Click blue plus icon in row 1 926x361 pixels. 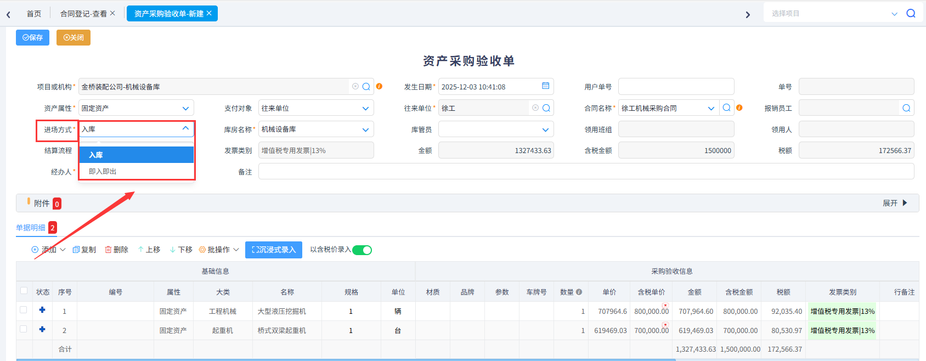tap(42, 310)
